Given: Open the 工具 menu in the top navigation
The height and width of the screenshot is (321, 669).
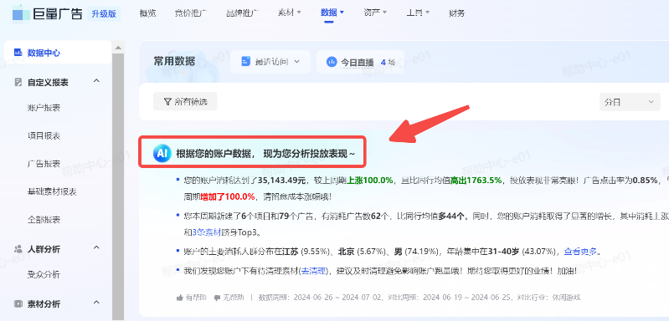Looking at the screenshot, I should coord(418,13).
